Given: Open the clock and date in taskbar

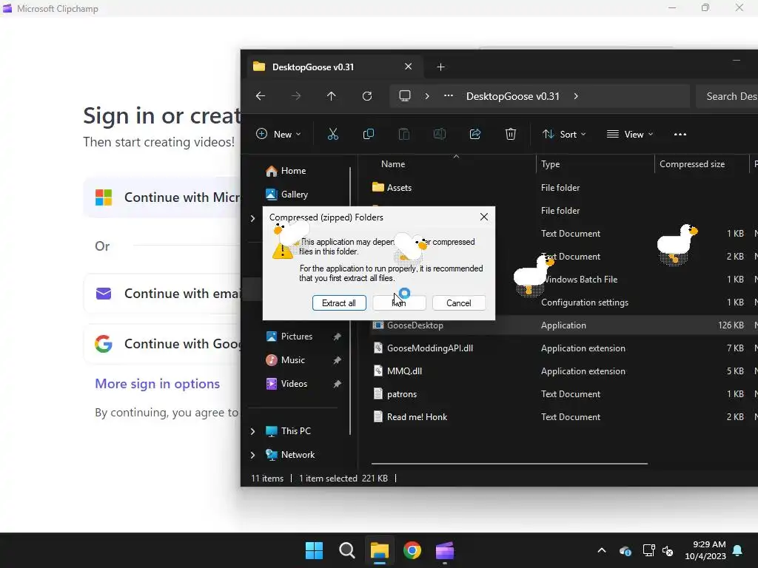Looking at the screenshot, I should click(705, 550).
